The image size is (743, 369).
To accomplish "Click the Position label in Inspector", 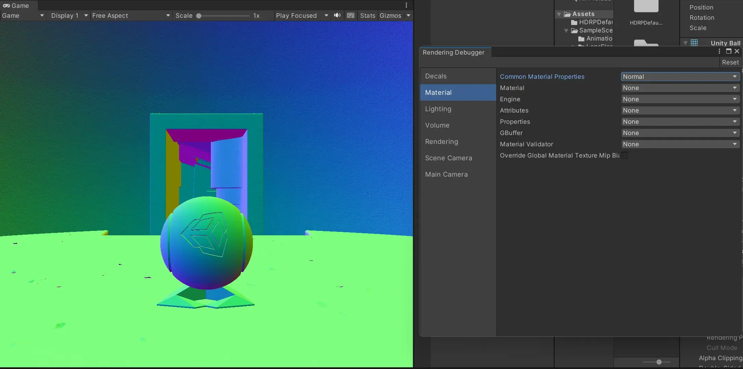I will tap(701, 8).
